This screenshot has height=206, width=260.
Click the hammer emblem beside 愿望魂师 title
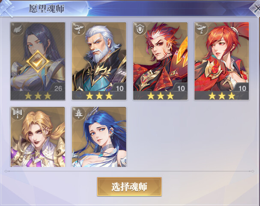(6, 9)
